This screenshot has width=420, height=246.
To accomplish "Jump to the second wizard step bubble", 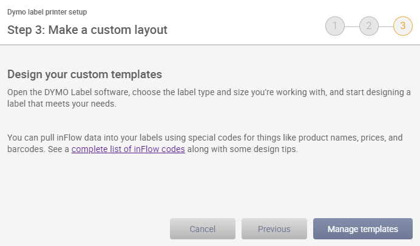I will click(x=369, y=26).
